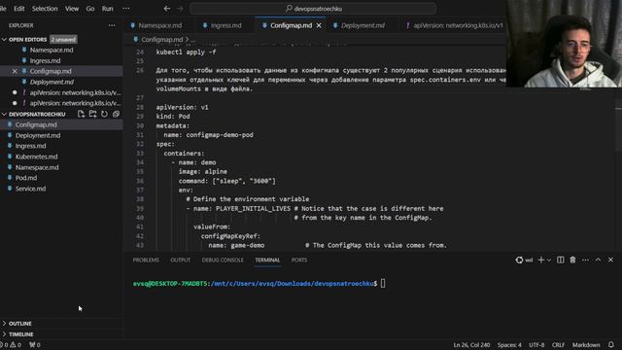The image size is (622, 350).
Task: Click Configmap.md in the breadcrumb
Action: tap(162, 39)
